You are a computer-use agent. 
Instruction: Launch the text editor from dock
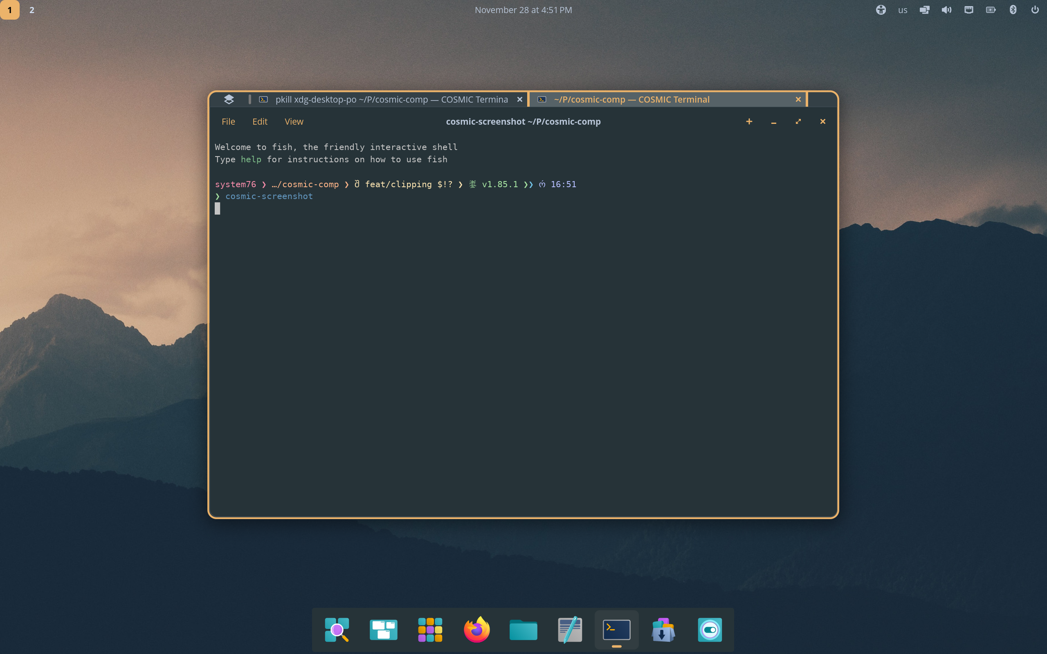click(x=570, y=630)
